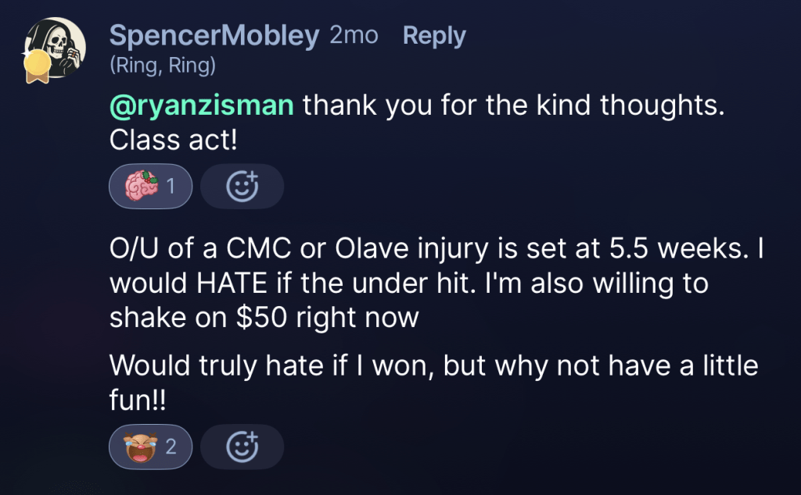Click the 2mo timestamp
This screenshot has height=495, width=801.
[x=354, y=36]
